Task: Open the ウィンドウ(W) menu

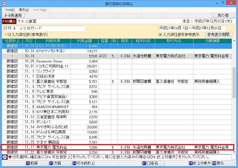Action: [40, 10]
